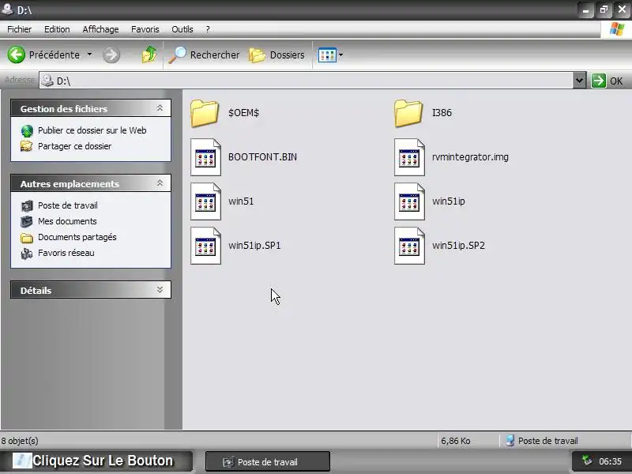632x474 pixels.
Task: Click the Windows flag logo
Action: 617,29
